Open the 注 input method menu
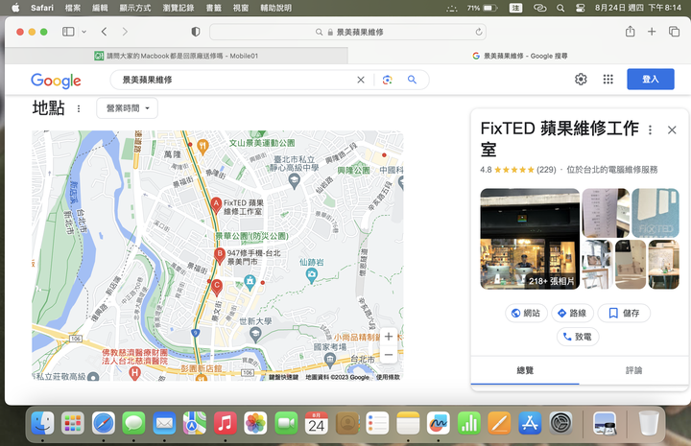Screen dimensions: 691x446 515,8
